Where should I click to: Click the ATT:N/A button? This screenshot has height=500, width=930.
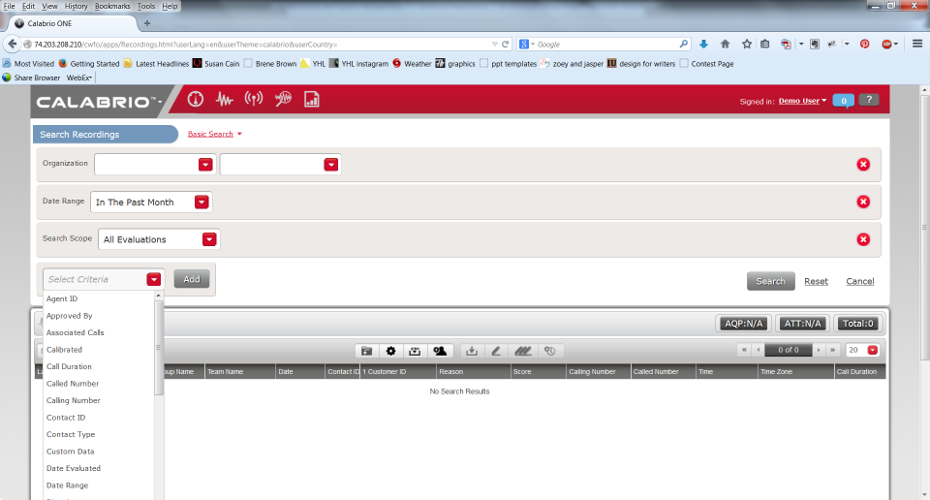click(802, 324)
